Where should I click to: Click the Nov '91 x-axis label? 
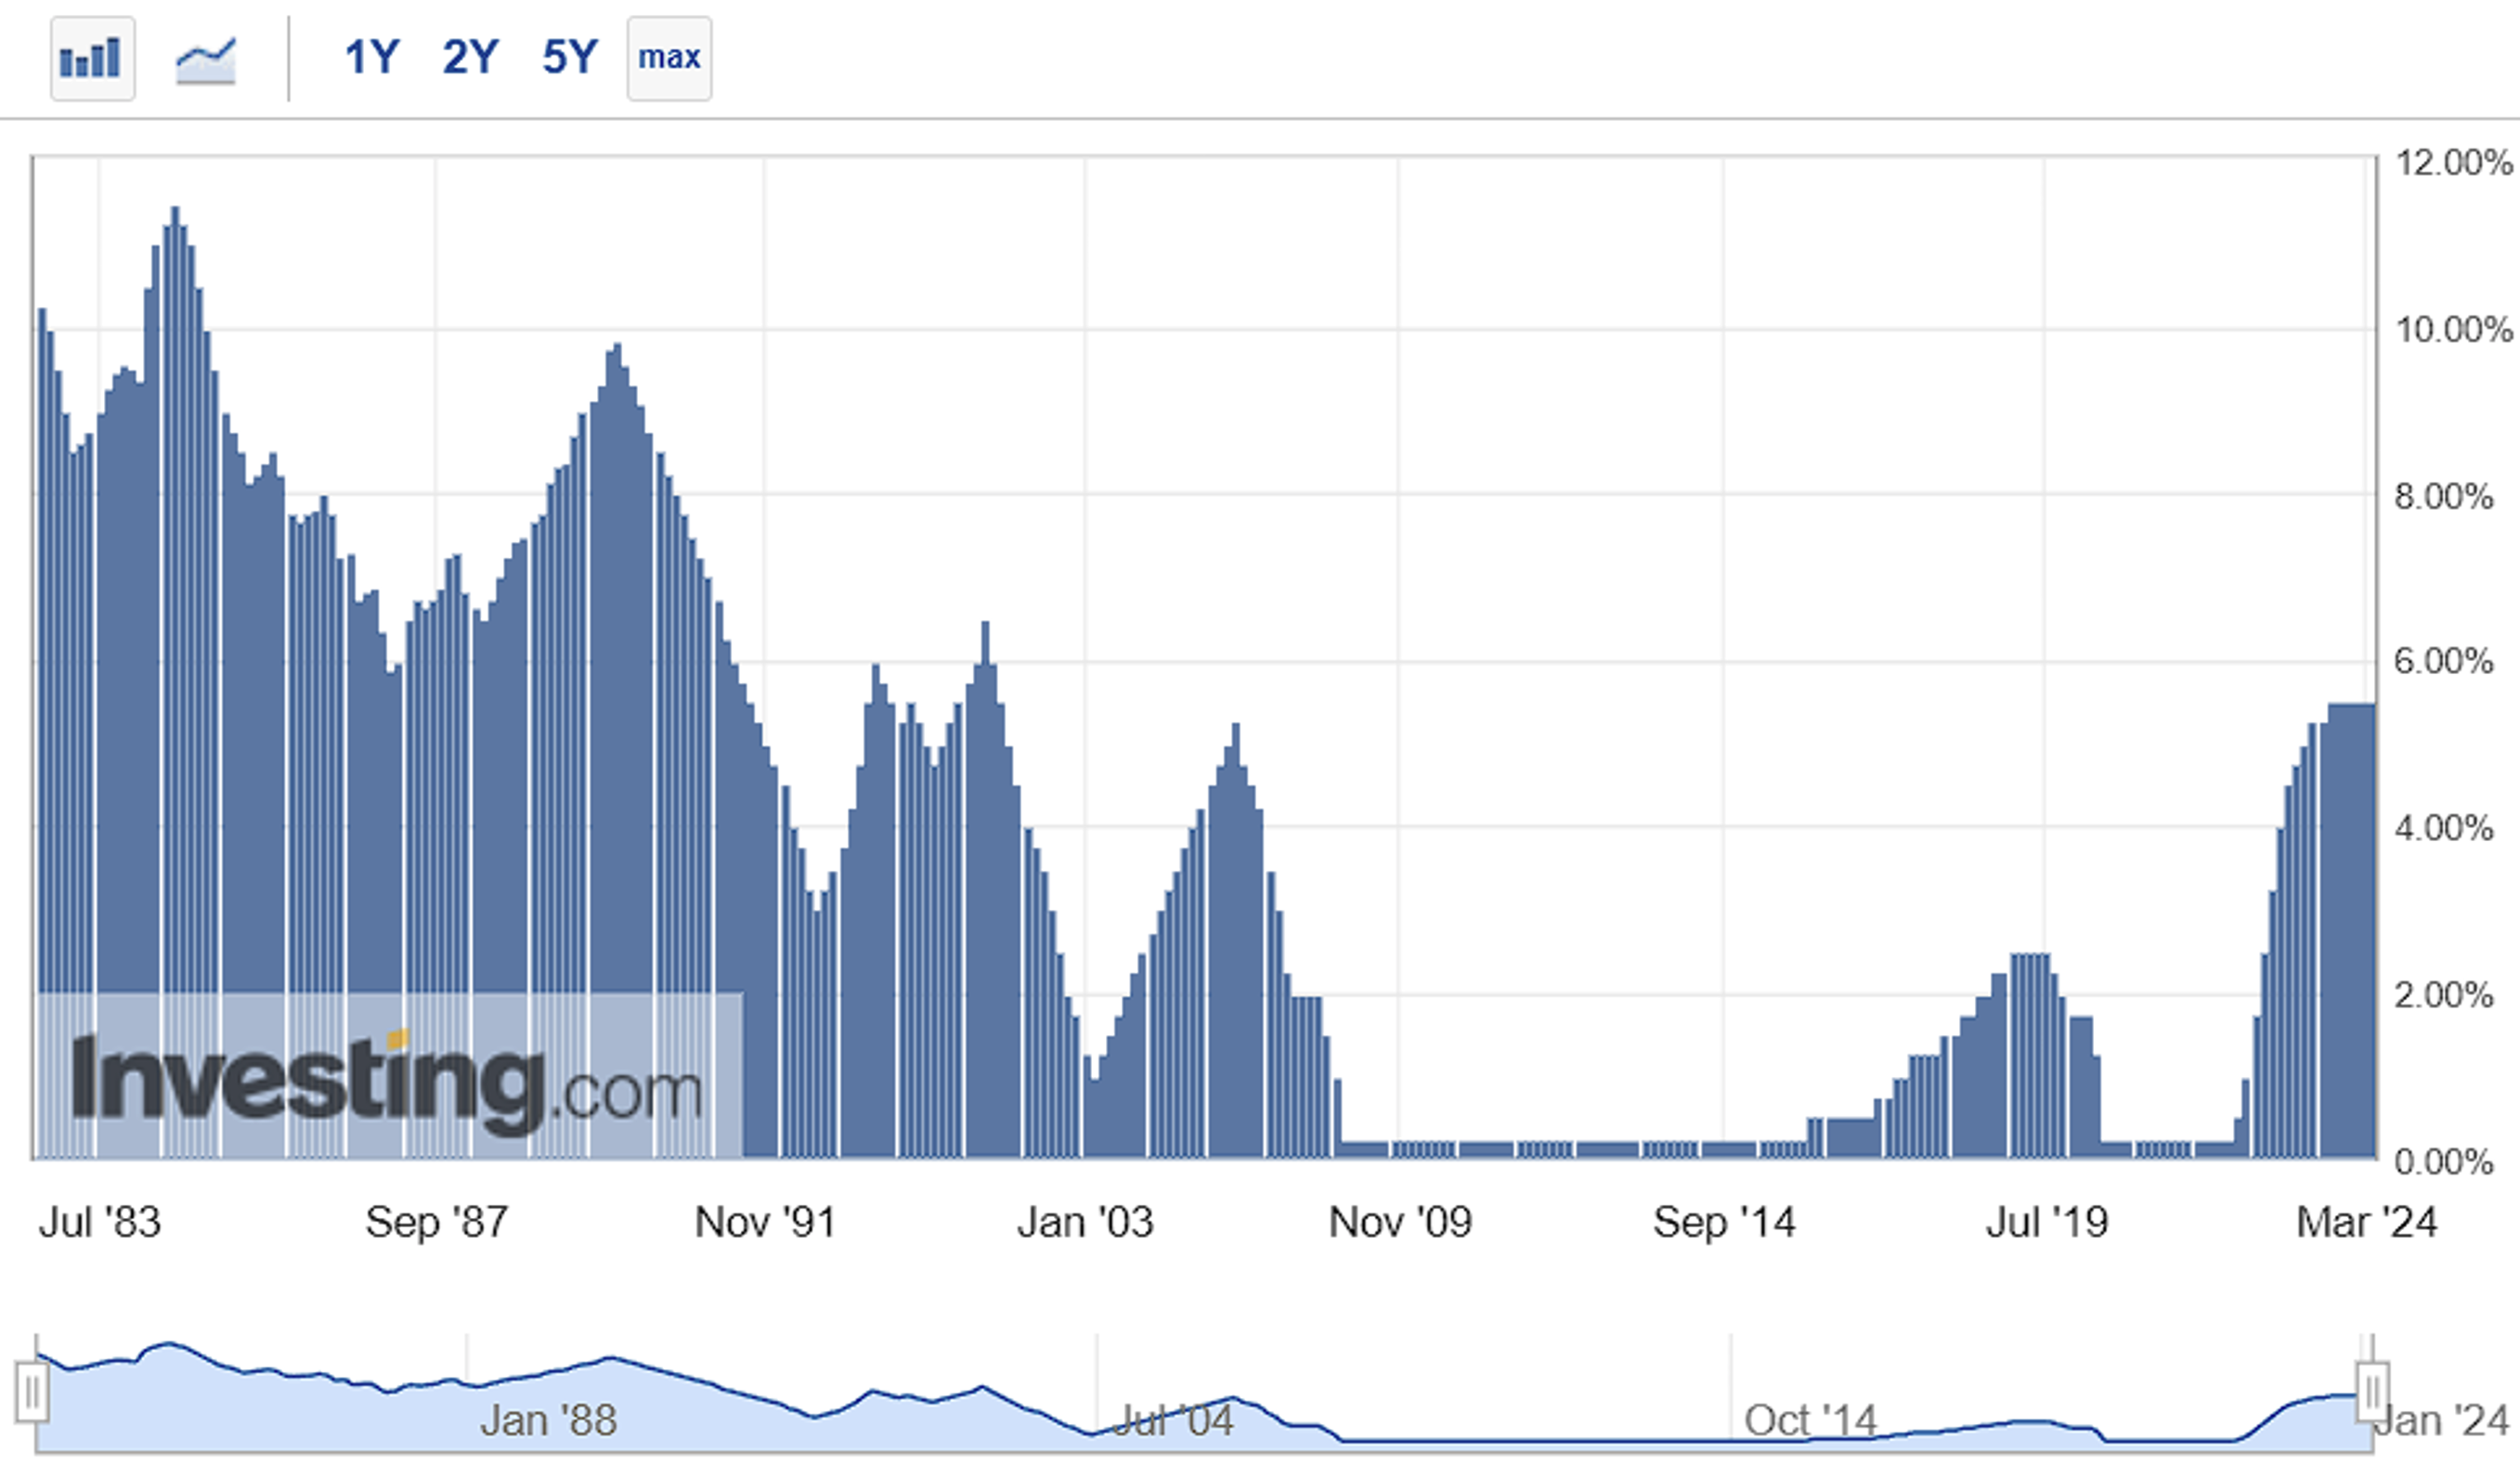(765, 1222)
